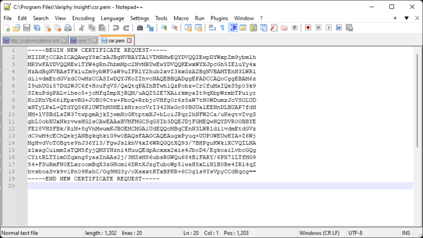Open the Plugins menu
This screenshot has width=423, height=238.
pos(219,18)
